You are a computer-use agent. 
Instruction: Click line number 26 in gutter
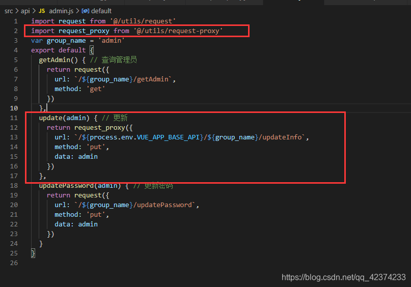(14, 263)
